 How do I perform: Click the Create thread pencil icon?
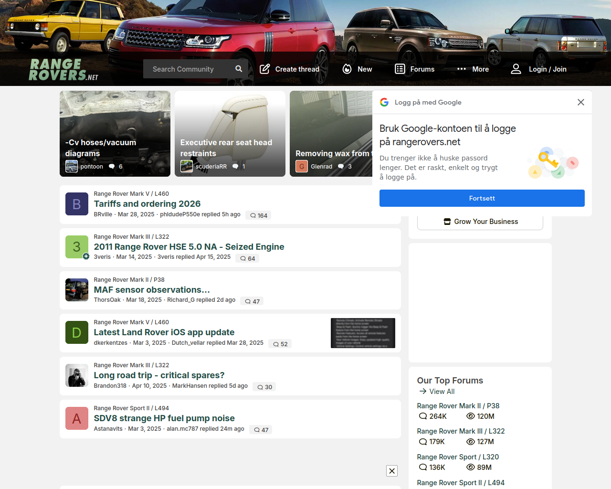(x=264, y=69)
